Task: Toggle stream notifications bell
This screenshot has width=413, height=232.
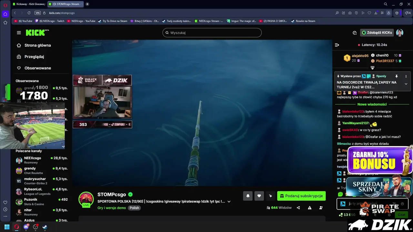Action: coord(248,196)
